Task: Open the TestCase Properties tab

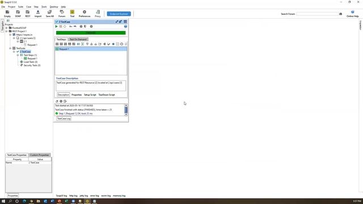Action: pos(16,155)
